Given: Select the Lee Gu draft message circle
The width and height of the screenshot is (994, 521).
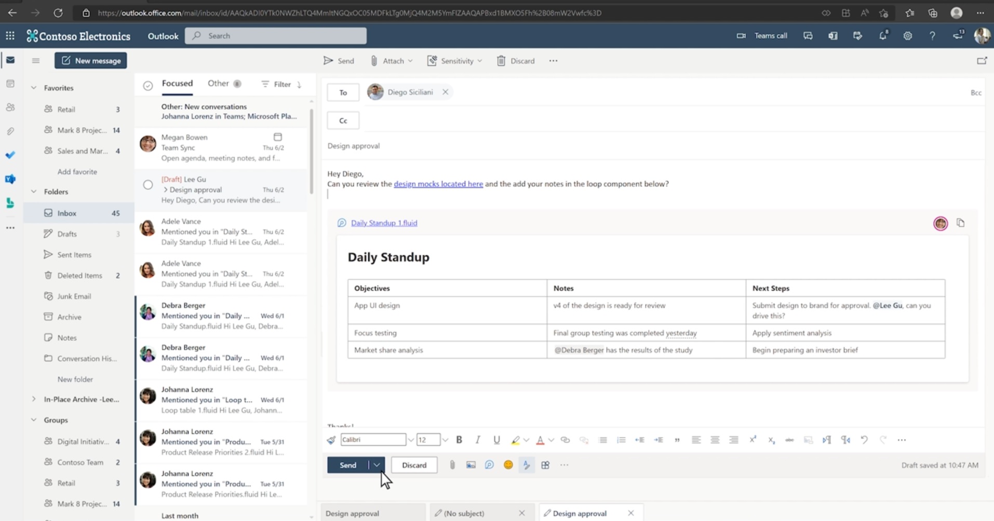Looking at the screenshot, I should point(148,185).
